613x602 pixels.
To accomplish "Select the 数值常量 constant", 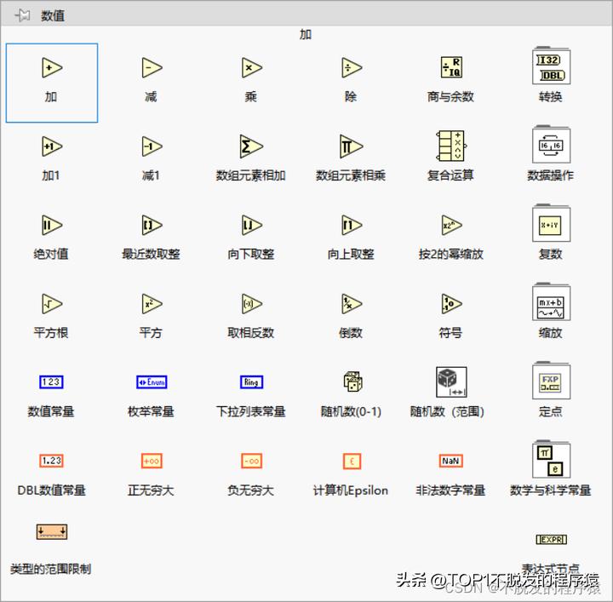I will (x=51, y=382).
